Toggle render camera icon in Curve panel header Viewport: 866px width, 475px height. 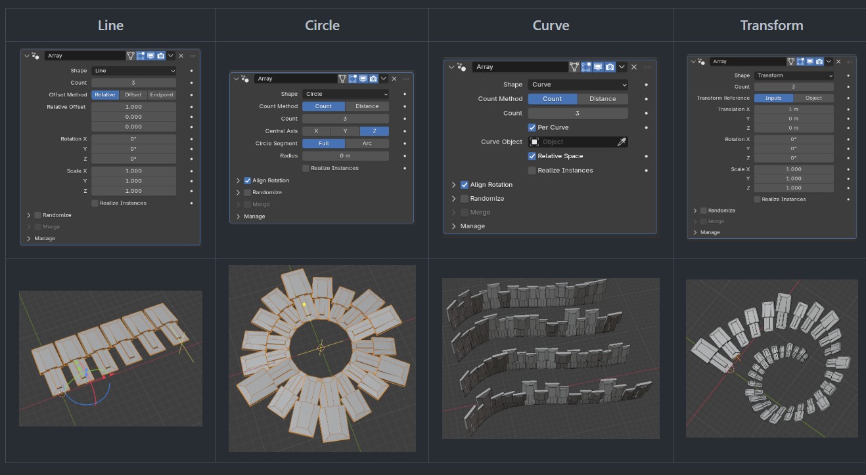[610, 67]
